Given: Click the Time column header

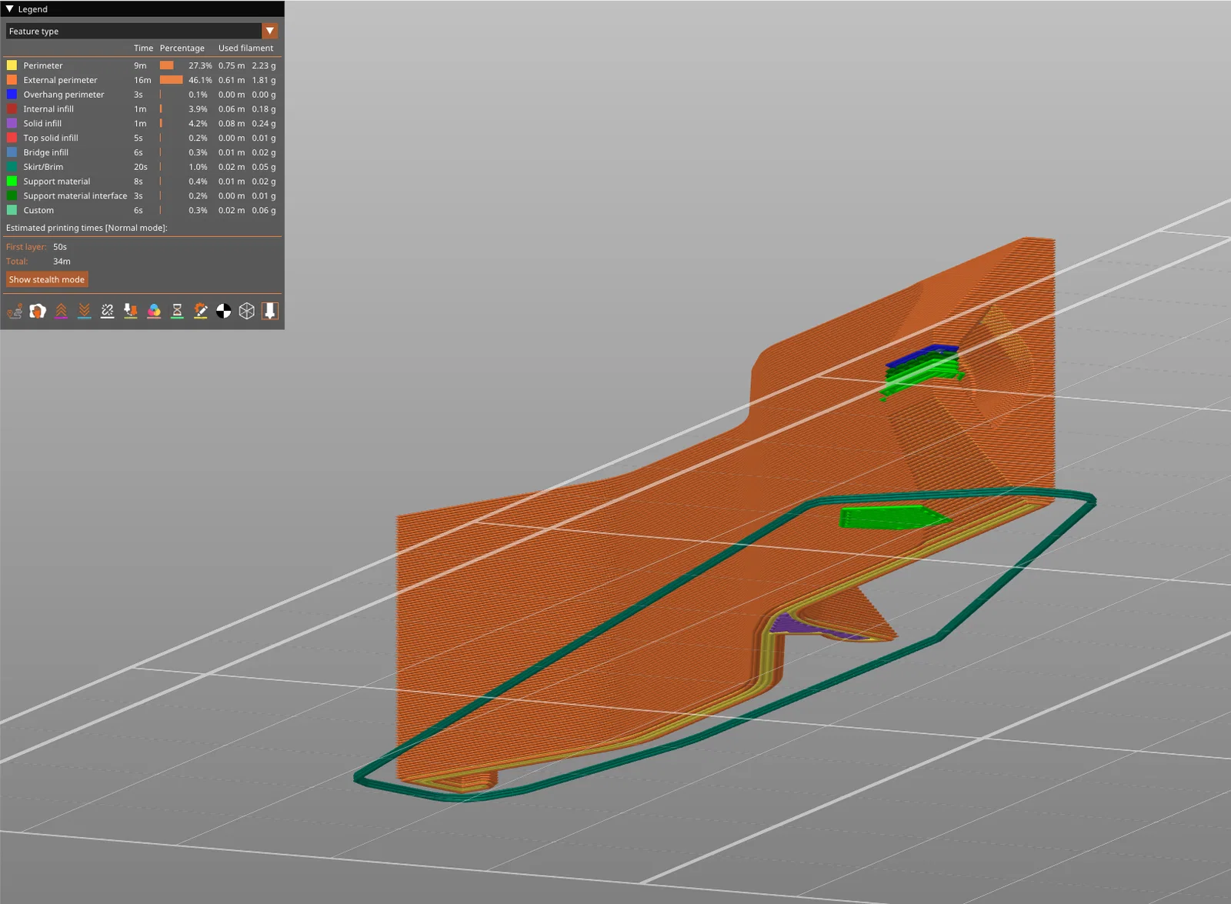Looking at the screenshot, I should pos(143,48).
